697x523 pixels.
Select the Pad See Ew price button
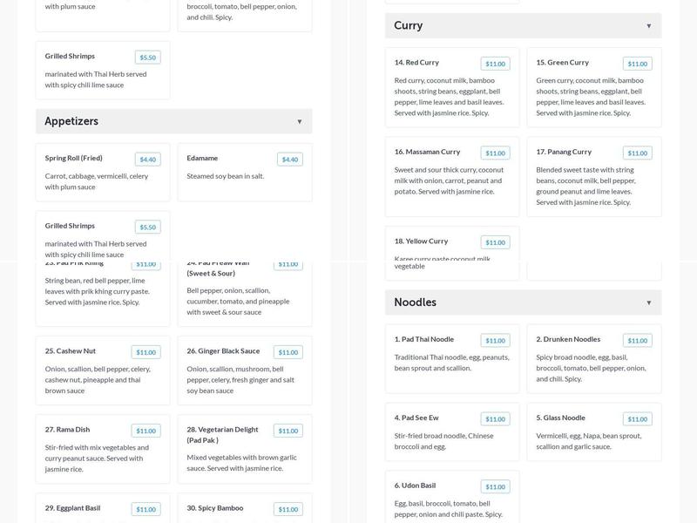click(x=495, y=419)
